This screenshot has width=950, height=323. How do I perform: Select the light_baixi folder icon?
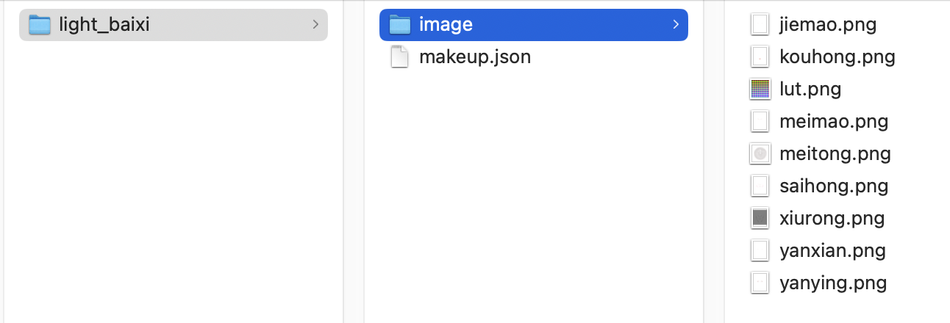(40, 25)
